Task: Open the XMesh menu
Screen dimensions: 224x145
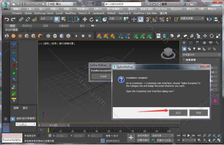Action: click(x=112, y=13)
